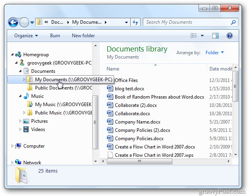Expand the Pictures tree node
The image size is (249, 196).
(21, 121)
